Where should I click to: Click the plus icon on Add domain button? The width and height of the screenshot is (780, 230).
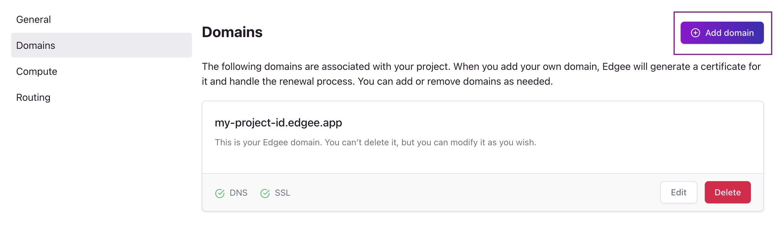click(x=696, y=32)
